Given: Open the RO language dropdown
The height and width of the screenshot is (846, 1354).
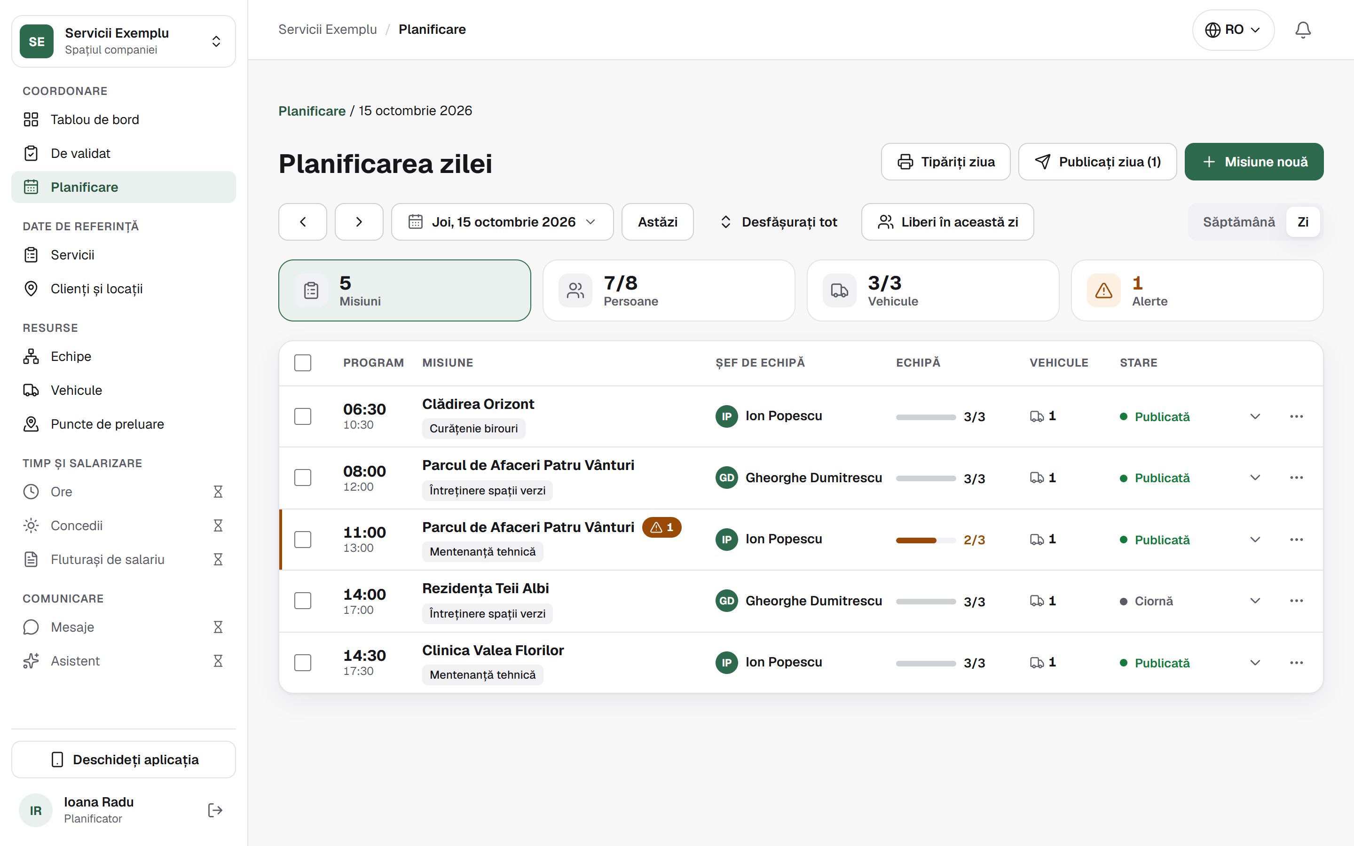Looking at the screenshot, I should 1233,30.
